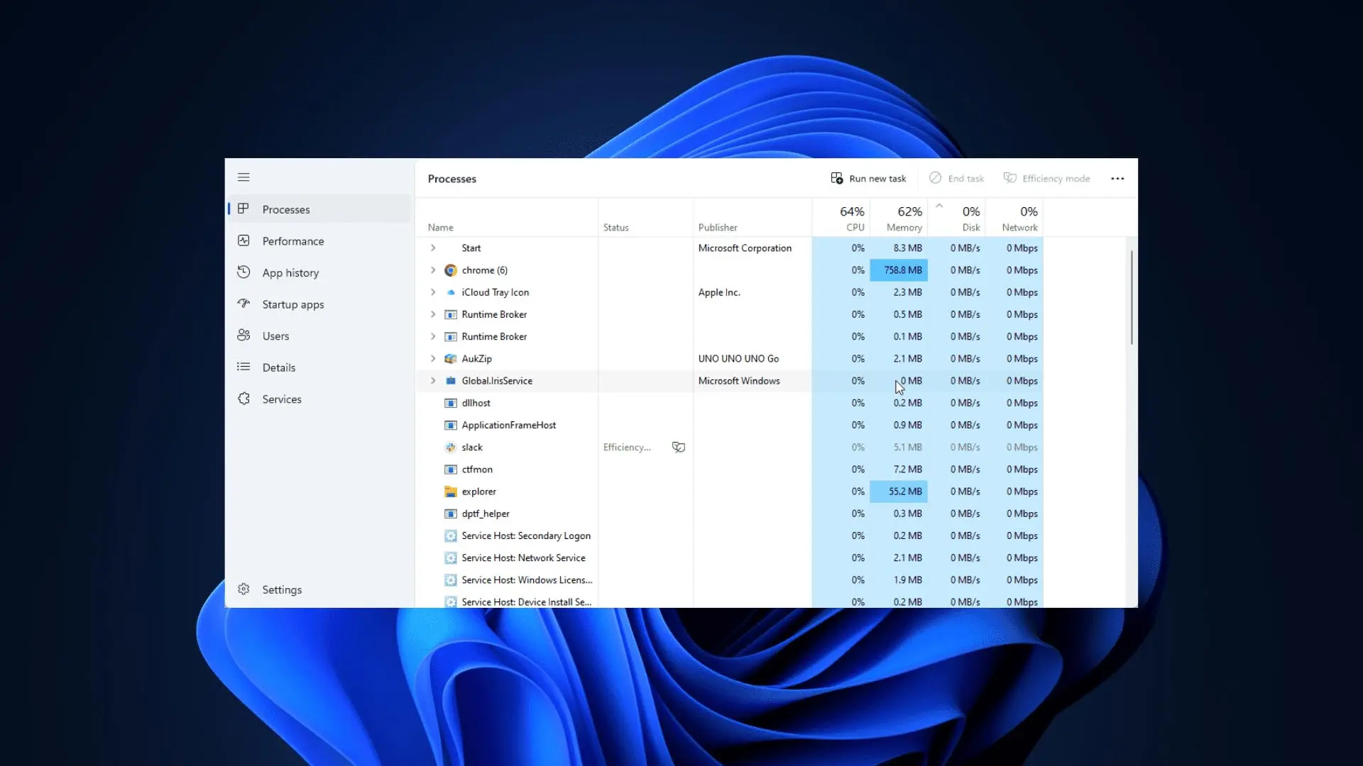Click the efficiency leaf icon in slack row
The width and height of the screenshot is (1363, 766).
pyautogui.click(x=679, y=447)
